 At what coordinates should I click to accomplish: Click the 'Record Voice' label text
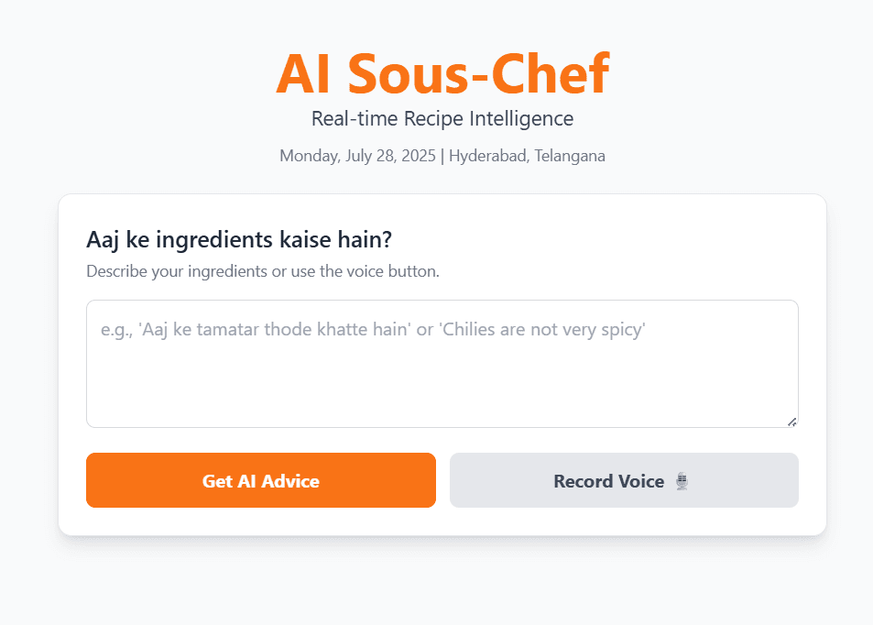coord(608,481)
